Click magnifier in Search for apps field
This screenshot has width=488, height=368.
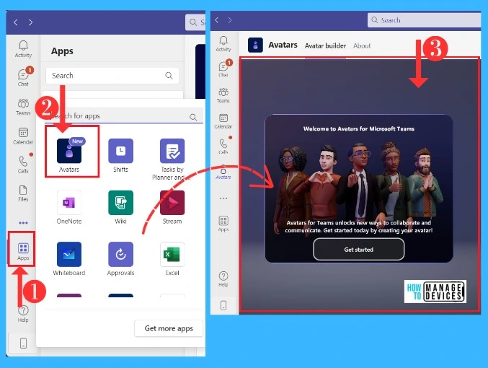coord(193,117)
